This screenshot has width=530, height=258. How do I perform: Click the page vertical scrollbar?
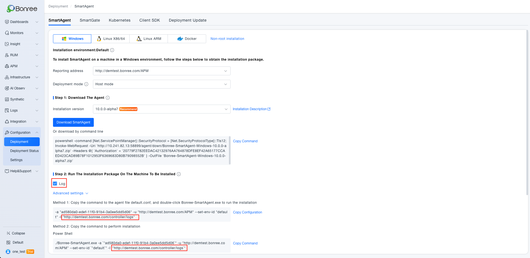(x=527, y=112)
